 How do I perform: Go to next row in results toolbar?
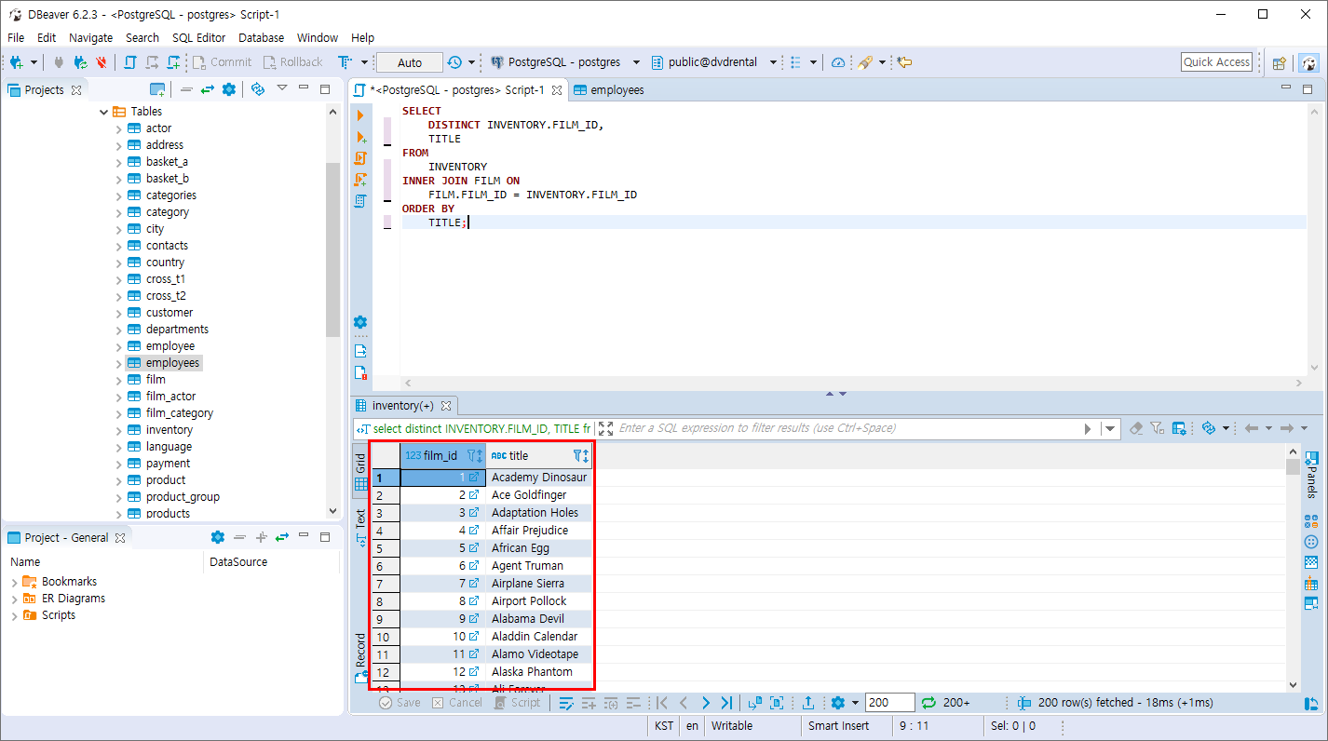(705, 703)
